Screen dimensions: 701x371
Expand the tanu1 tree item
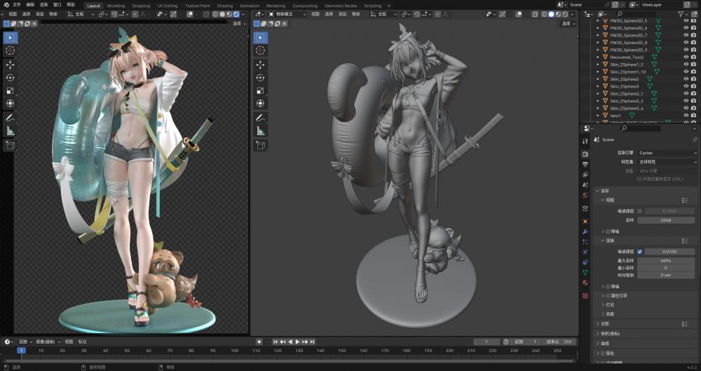(x=598, y=116)
